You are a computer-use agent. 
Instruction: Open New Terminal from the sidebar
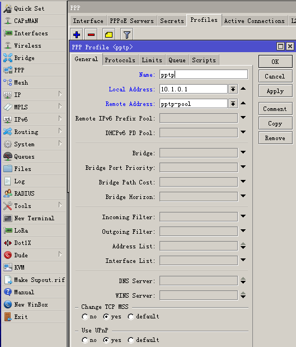click(x=34, y=218)
